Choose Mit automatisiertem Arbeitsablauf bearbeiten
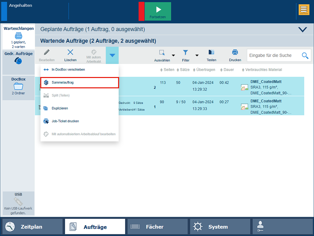The height and width of the screenshot is (236, 314). click(79, 134)
